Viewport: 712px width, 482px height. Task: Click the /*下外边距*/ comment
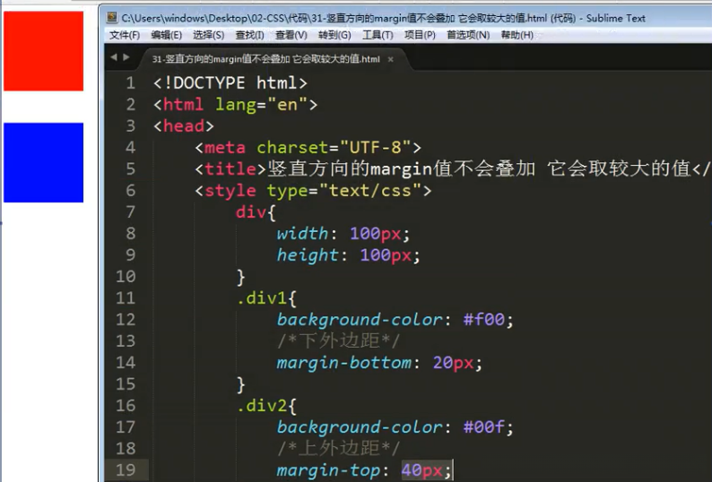pyautogui.click(x=339, y=340)
